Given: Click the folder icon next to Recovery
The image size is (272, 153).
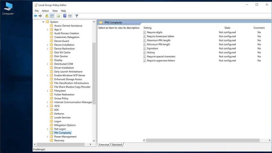Looking at the screenshot, I should click(x=51, y=140).
